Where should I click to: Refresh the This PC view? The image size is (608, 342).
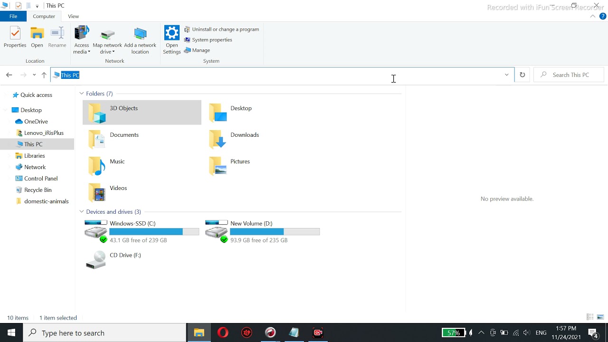522,75
